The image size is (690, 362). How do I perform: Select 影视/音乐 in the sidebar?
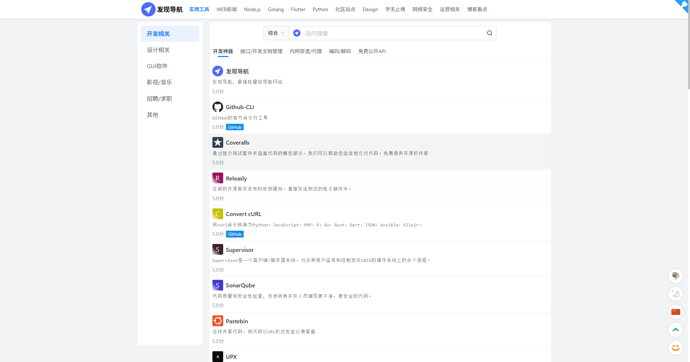(170, 82)
